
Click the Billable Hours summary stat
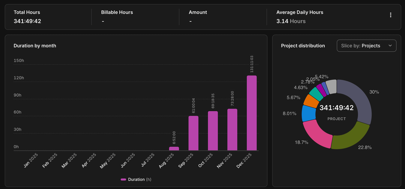pos(117,17)
